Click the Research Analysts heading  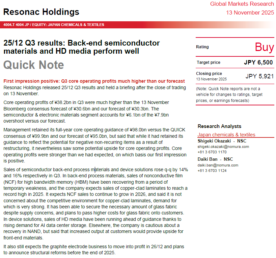click(x=219, y=126)
